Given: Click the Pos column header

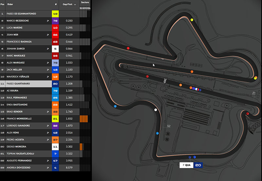Looking at the screenshot, I should [x=3, y=5].
